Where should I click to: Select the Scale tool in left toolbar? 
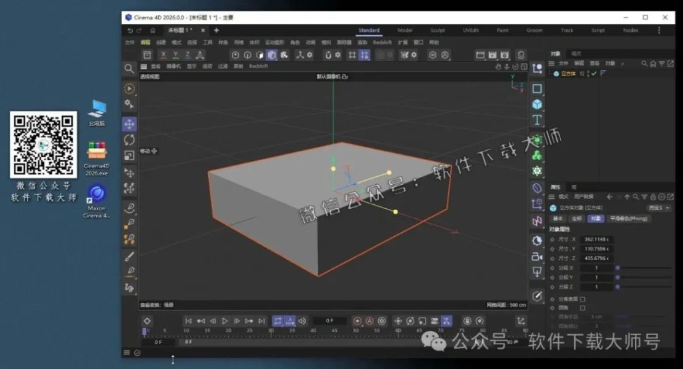point(129,155)
